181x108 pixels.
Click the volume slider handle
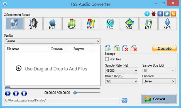point(75,93)
